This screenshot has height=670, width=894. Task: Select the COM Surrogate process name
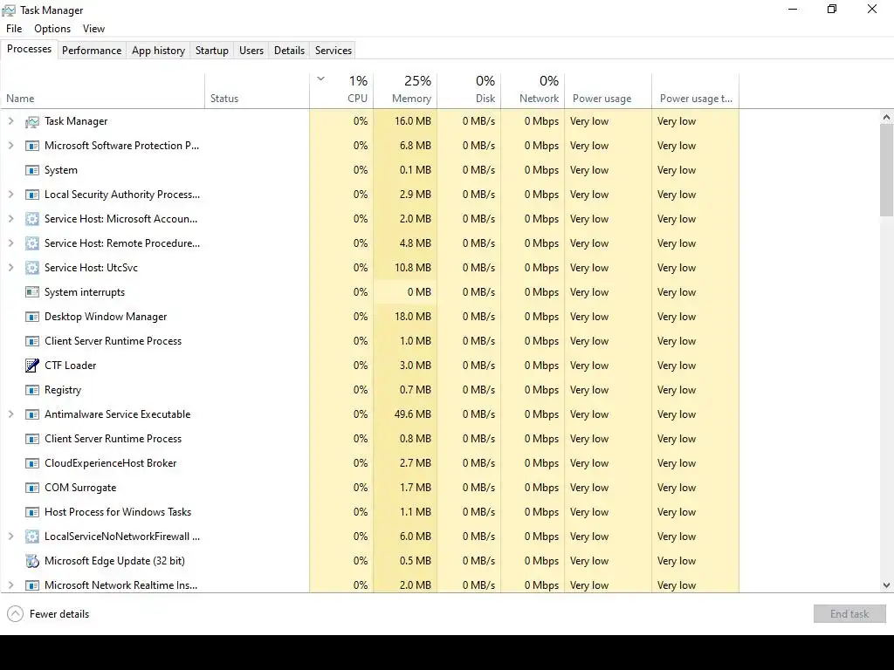click(x=80, y=488)
